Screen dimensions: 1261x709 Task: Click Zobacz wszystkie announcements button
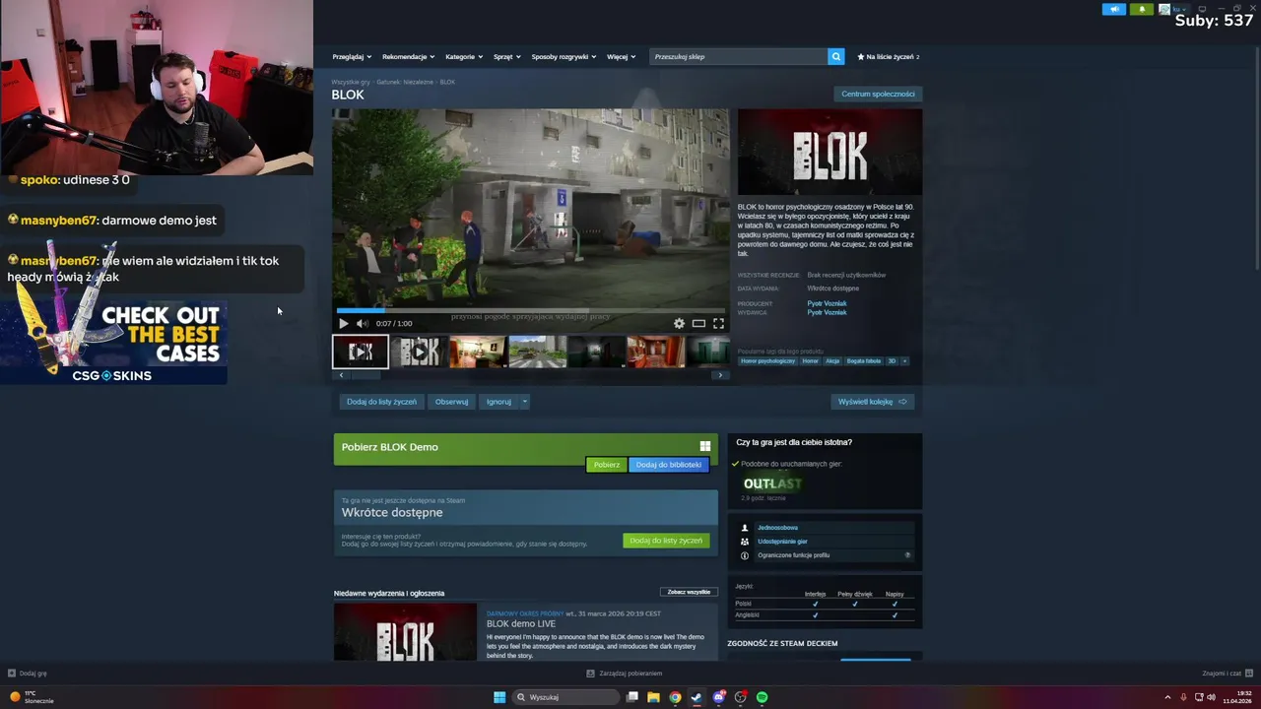(689, 592)
